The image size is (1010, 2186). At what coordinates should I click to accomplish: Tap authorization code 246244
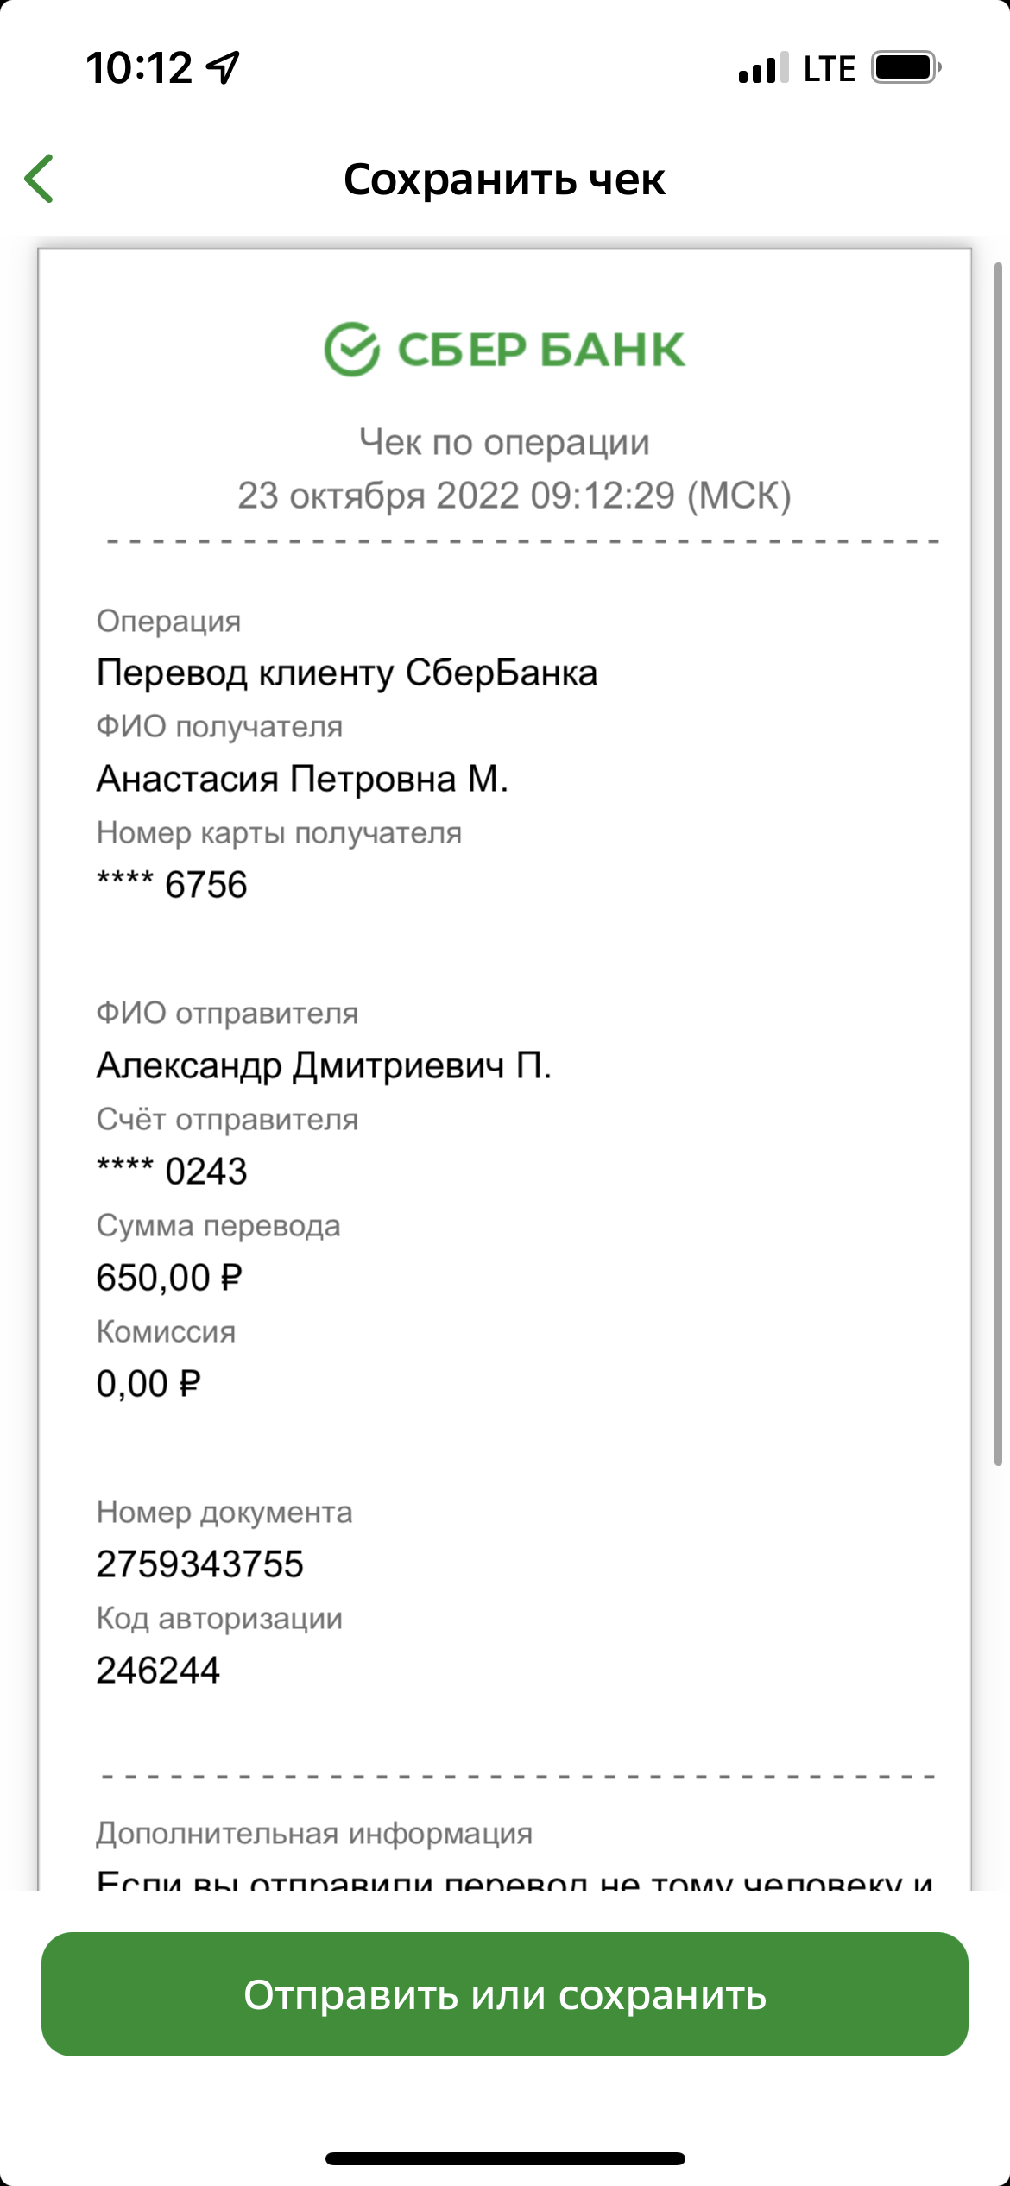158,1671
